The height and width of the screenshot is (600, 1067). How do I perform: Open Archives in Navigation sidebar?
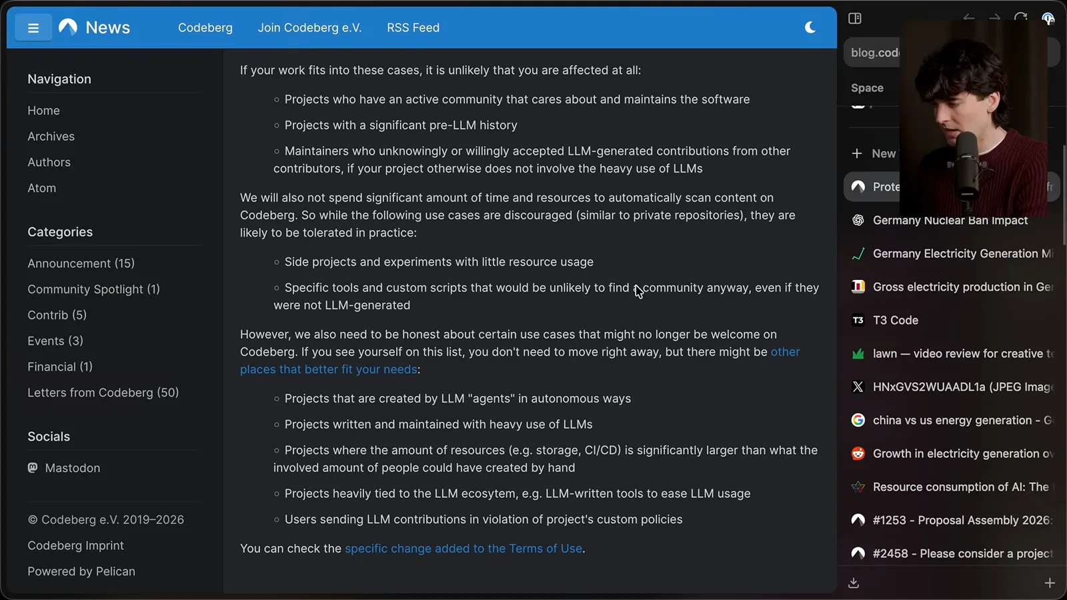pyautogui.click(x=51, y=136)
